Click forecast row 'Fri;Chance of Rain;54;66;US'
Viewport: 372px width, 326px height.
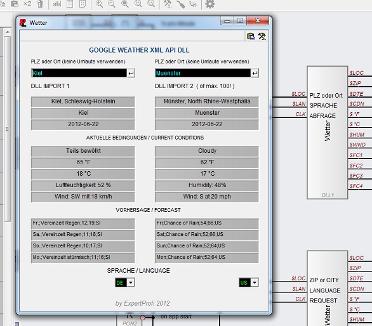207,223
